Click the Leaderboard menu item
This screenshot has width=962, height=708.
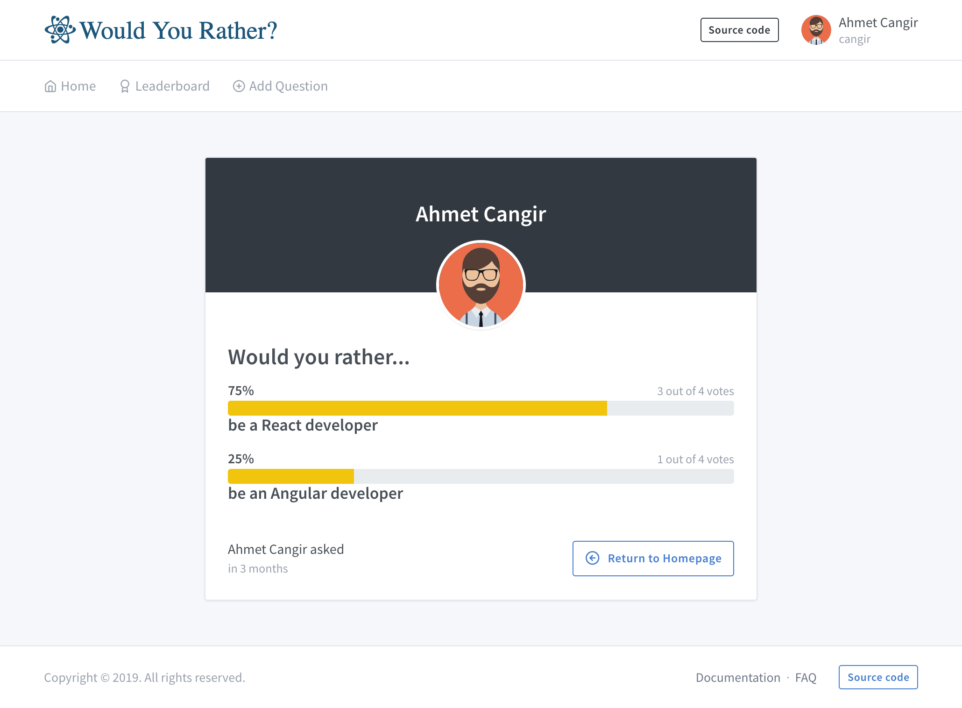[163, 86]
